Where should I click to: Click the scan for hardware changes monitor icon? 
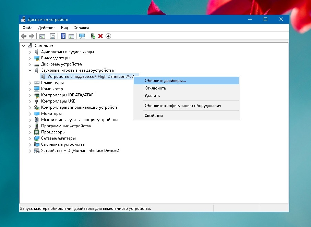(82, 36)
